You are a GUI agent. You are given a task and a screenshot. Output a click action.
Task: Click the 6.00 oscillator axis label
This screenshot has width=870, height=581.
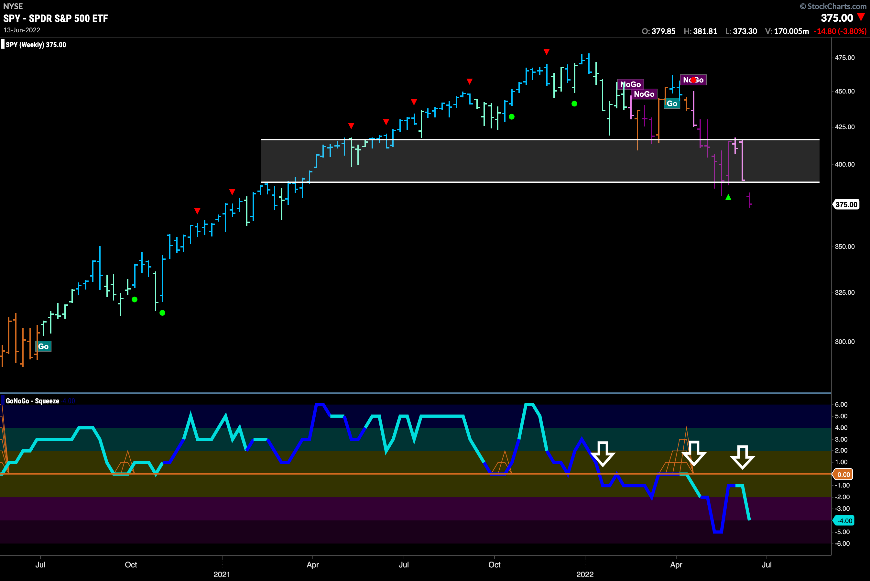(x=841, y=405)
